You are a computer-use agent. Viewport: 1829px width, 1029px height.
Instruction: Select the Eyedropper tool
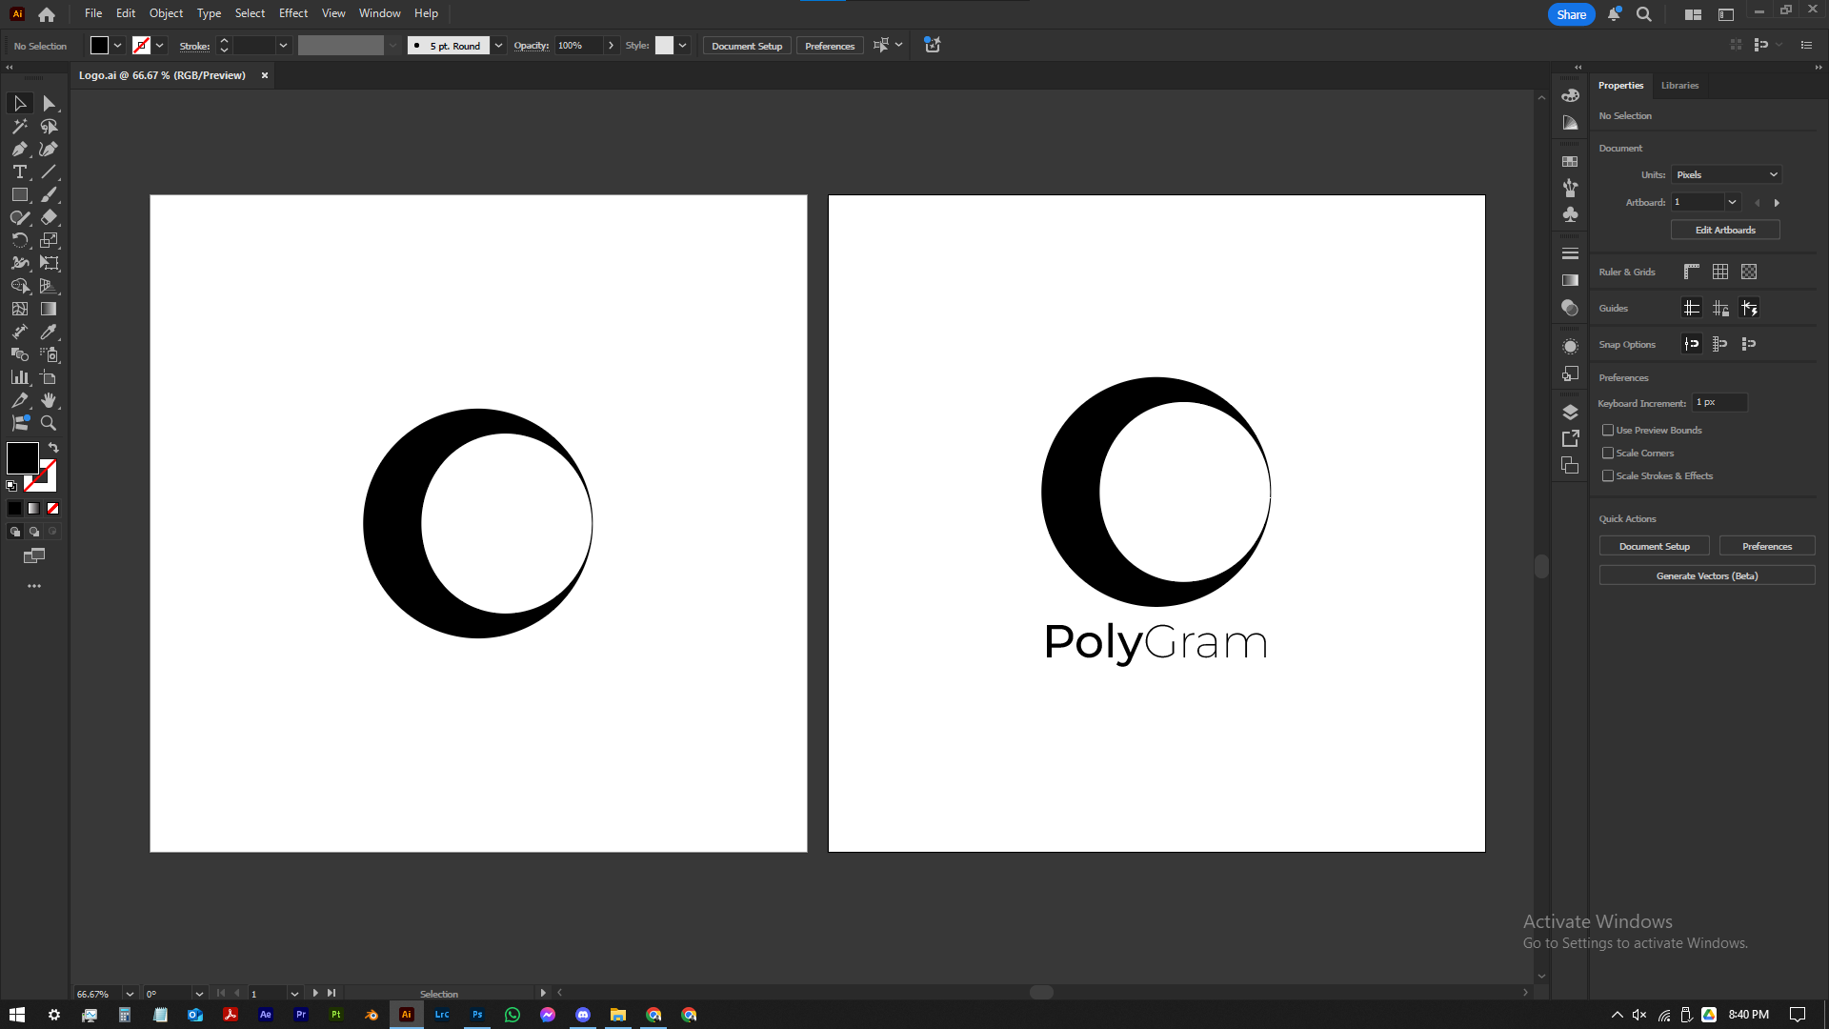[x=50, y=332]
